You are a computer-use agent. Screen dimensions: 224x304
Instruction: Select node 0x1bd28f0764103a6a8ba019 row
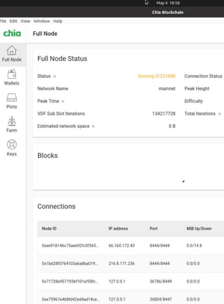(x=131, y=263)
